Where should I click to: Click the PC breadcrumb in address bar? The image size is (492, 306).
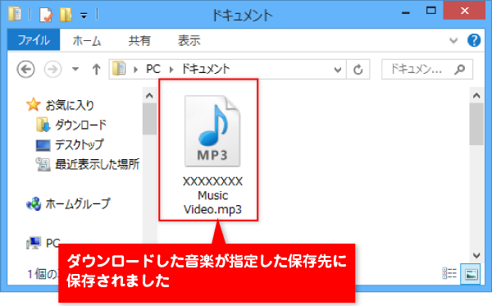point(153,69)
